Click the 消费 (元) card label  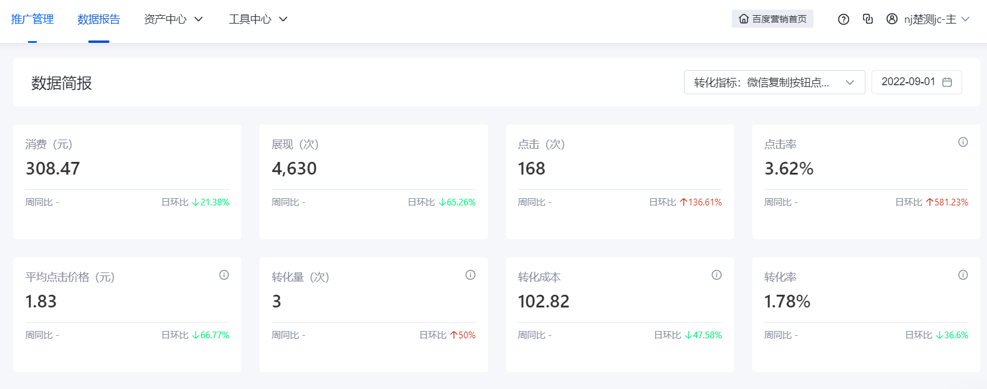(x=49, y=144)
